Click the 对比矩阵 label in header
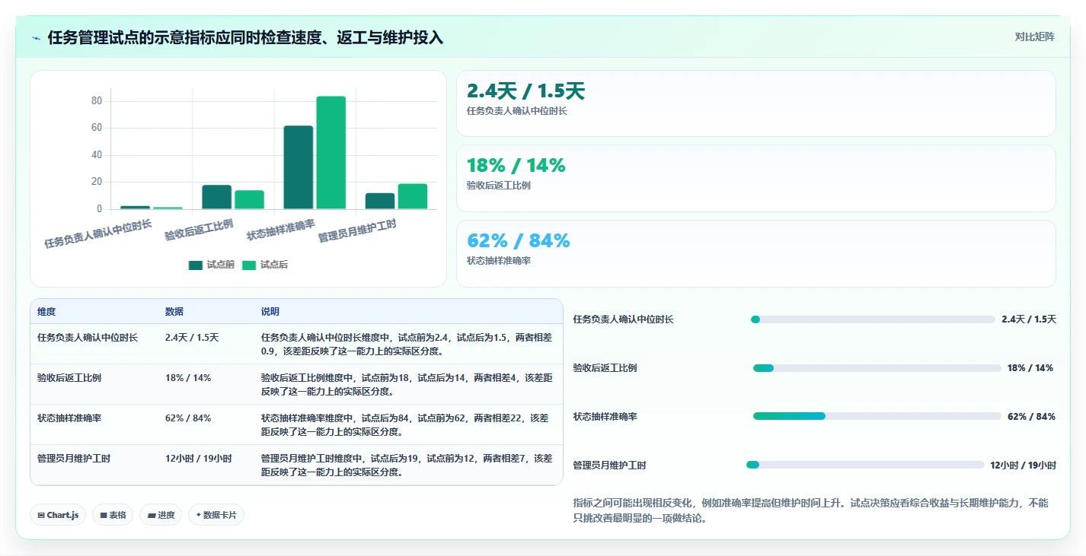This screenshot has width=1086, height=556. (x=1035, y=37)
